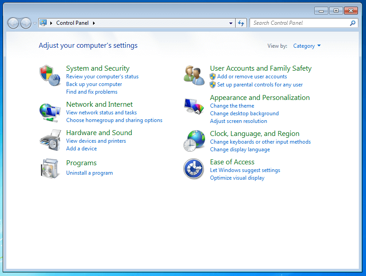
Task: Click the Back navigation arrow button
Action: click(13, 23)
